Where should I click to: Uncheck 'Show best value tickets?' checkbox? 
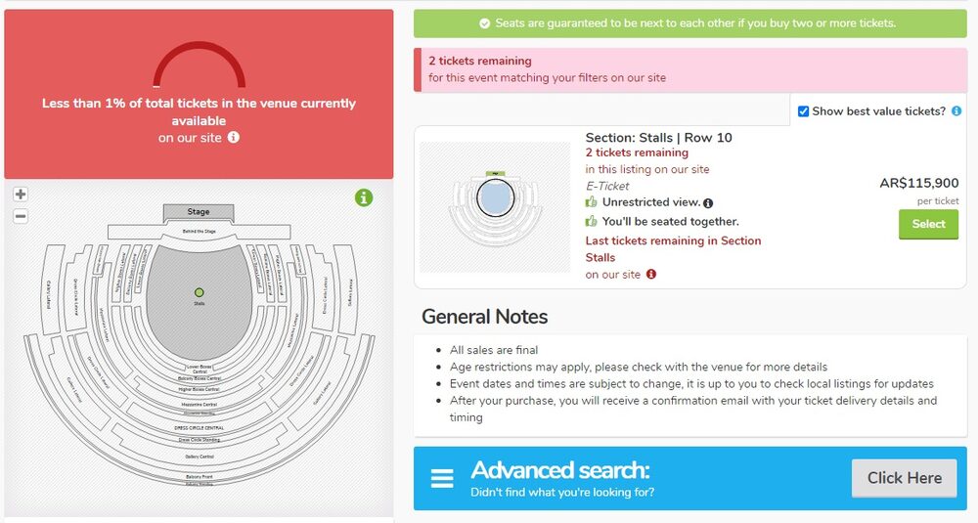click(x=803, y=111)
